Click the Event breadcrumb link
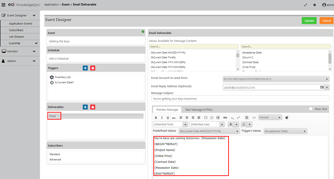Screen dimensions: 334x179 point(66,4)
